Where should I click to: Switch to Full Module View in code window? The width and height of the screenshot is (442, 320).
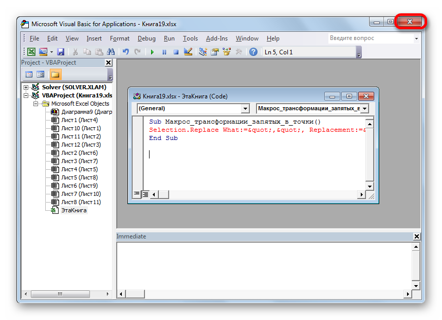[x=145, y=194]
